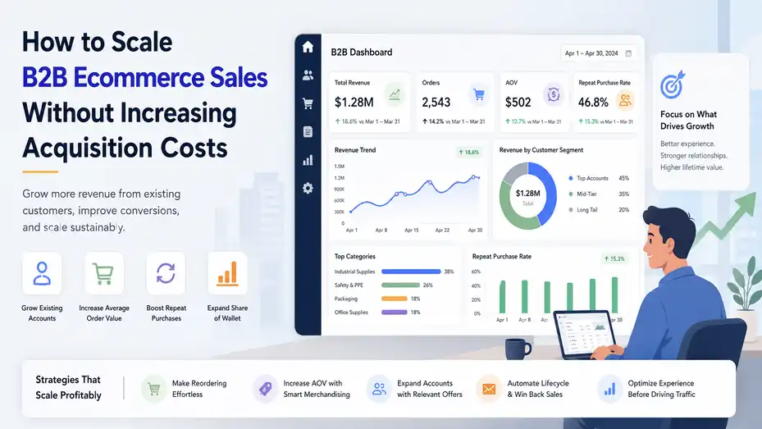Click the Optimize Experience Before Driving Traffic text
The width and height of the screenshot is (762, 429).
661,389
